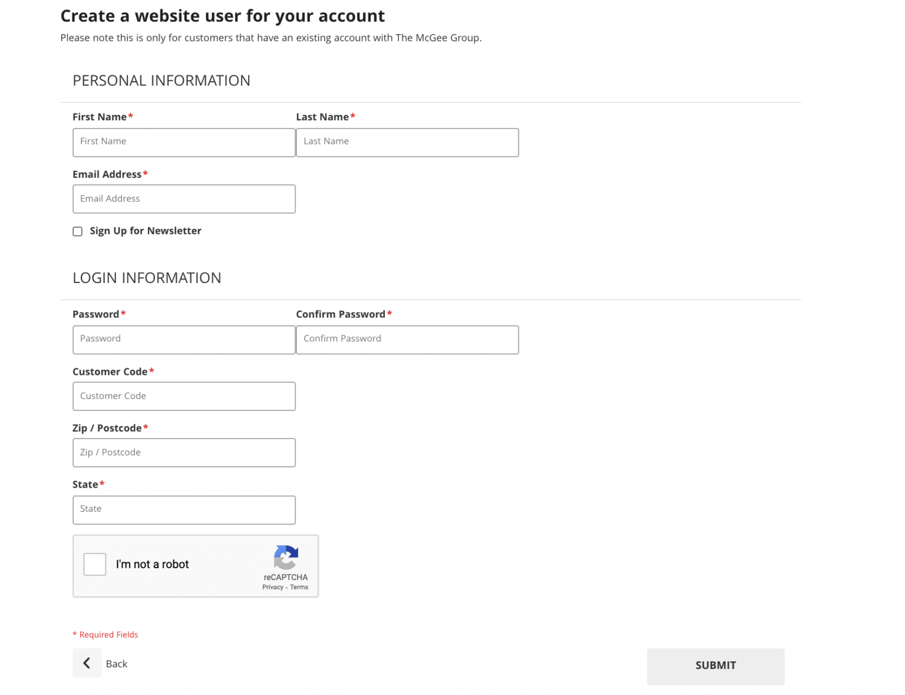The image size is (905, 695).
Task: Click the back chevron arrow icon
Action: point(87,663)
